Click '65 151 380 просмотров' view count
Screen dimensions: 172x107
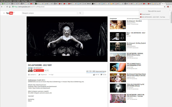[96, 71]
